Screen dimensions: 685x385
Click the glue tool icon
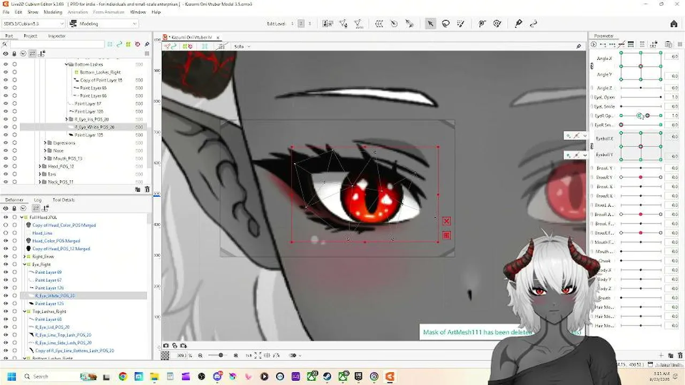point(409,24)
